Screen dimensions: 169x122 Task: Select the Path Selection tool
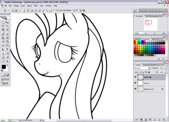click(3, 50)
